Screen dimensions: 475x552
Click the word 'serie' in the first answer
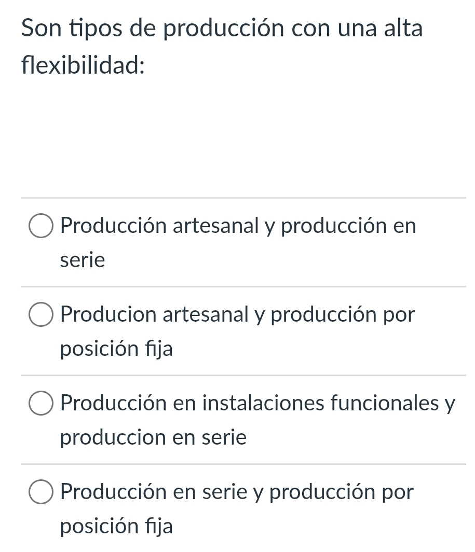tap(83, 259)
